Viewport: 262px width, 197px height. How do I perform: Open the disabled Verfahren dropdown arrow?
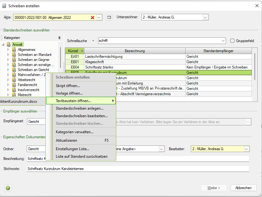248,122
